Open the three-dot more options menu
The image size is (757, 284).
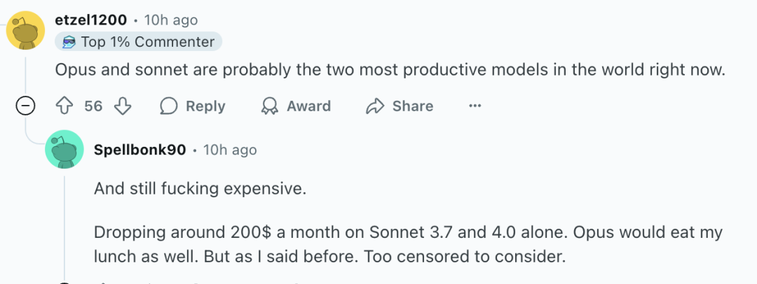point(475,106)
